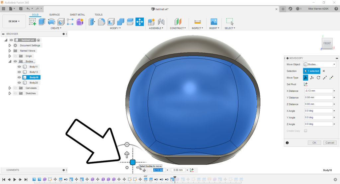Select the New Component tool
The width and height of the screenshot is (340, 184).
(151, 22)
